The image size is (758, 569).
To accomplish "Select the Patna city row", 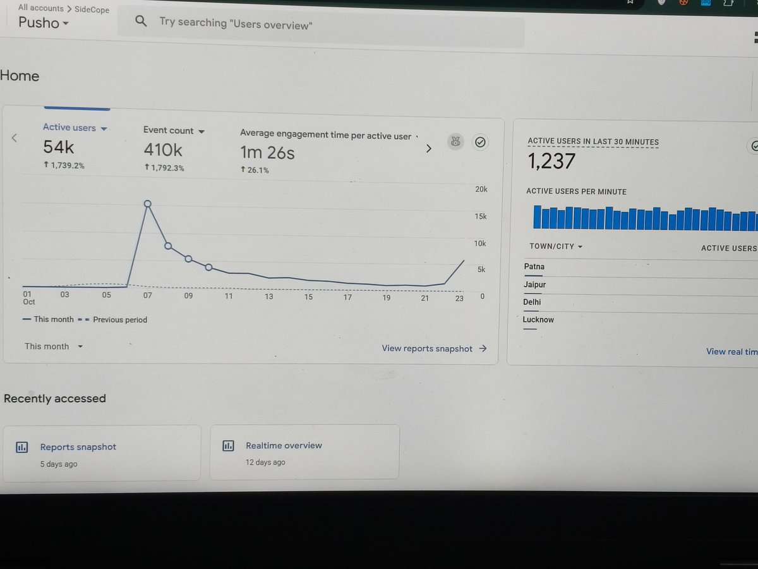I will 641,267.
